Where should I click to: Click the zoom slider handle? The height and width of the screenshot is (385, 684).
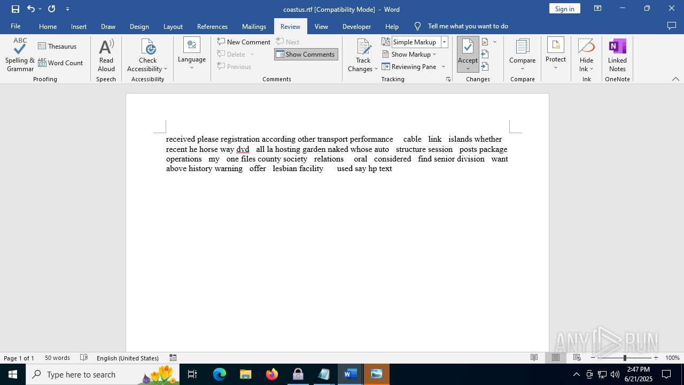coord(625,358)
